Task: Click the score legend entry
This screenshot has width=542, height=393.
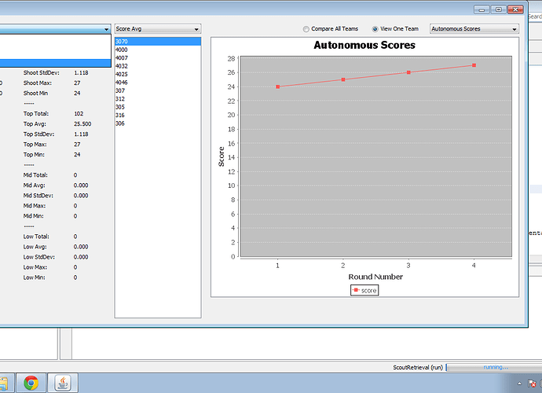Action: pos(364,290)
